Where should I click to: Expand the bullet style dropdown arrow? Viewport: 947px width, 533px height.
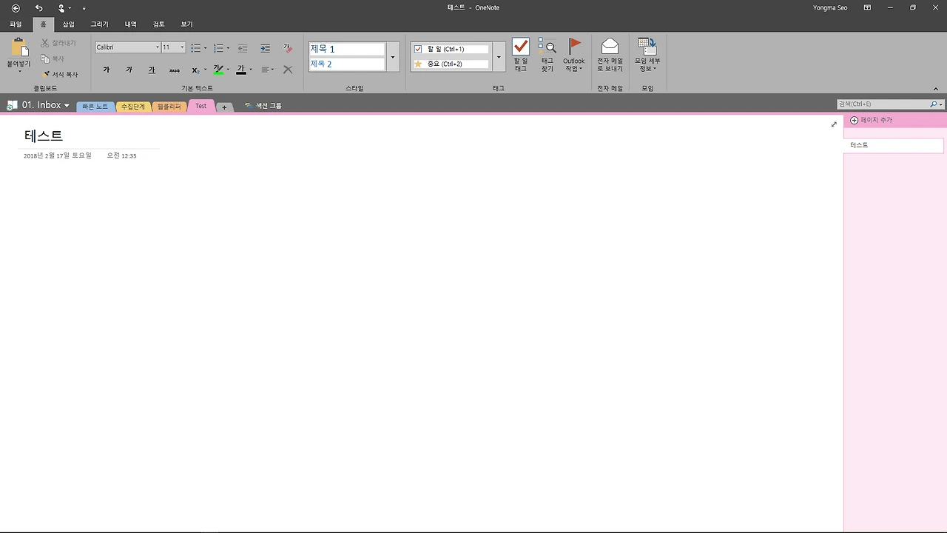tap(205, 48)
